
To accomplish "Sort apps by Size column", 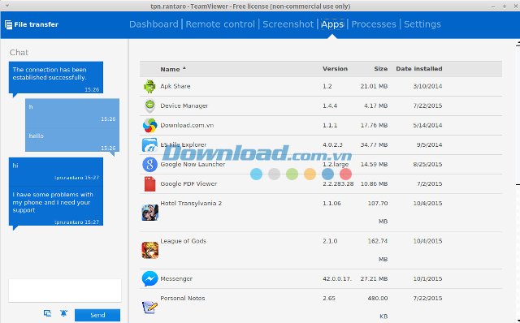I will (381, 69).
